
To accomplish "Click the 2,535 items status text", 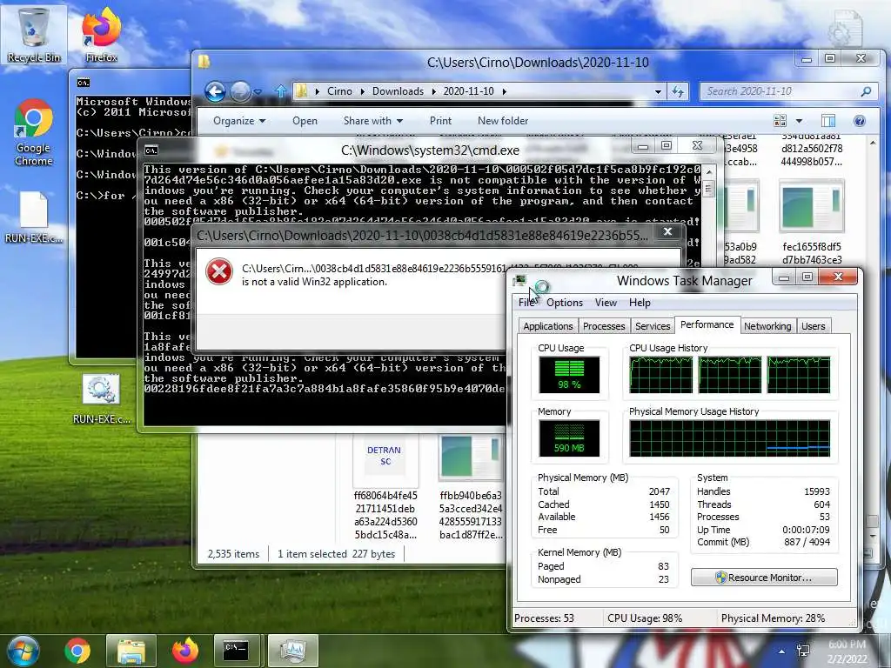I will coord(233,554).
